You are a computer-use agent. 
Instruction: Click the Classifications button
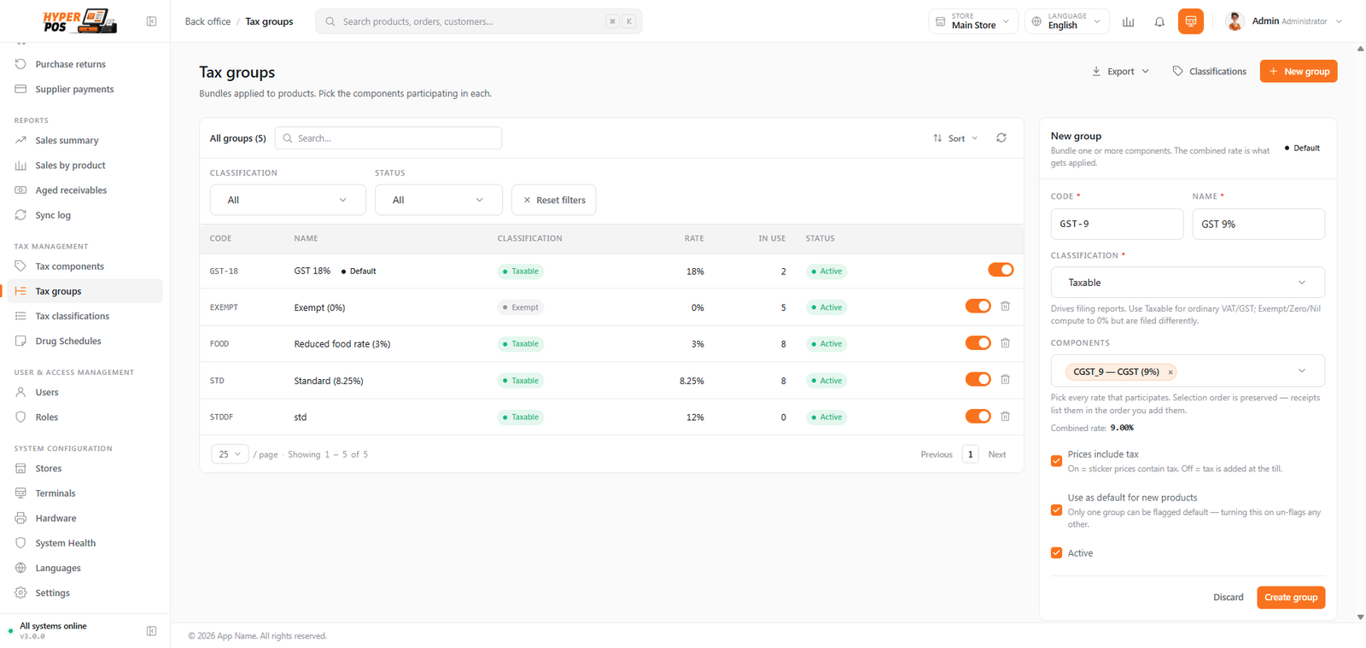pos(1209,72)
